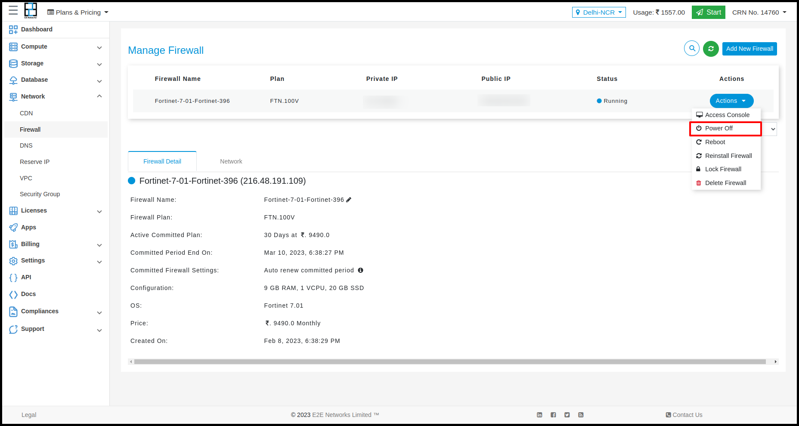Edit firewall name with pencil icon
Image resolution: width=799 pixels, height=426 pixels.
coord(349,200)
